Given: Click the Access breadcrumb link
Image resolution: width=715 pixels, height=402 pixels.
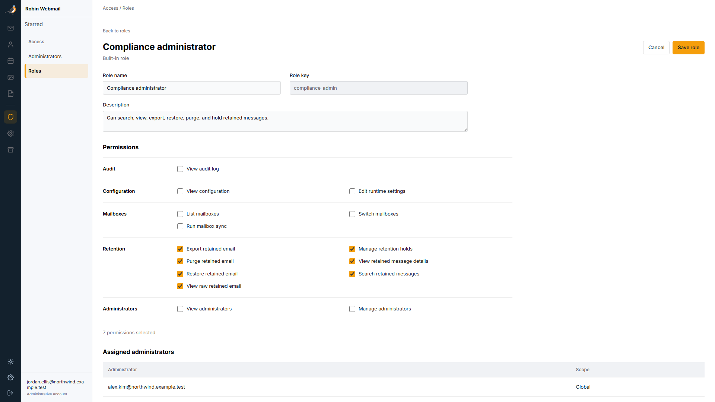Looking at the screenshot, I should pyautogui.click(x=111, y=8).
